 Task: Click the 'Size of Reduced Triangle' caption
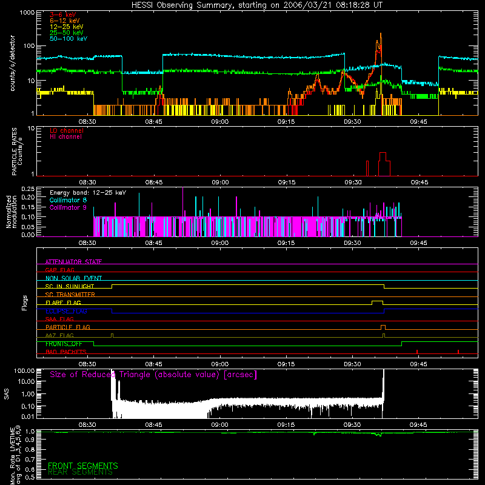pos(153,375)
